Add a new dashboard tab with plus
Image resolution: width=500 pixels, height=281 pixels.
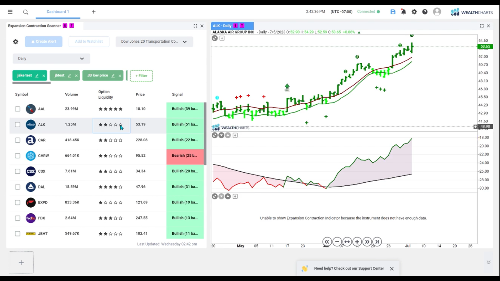coord(93,12)
